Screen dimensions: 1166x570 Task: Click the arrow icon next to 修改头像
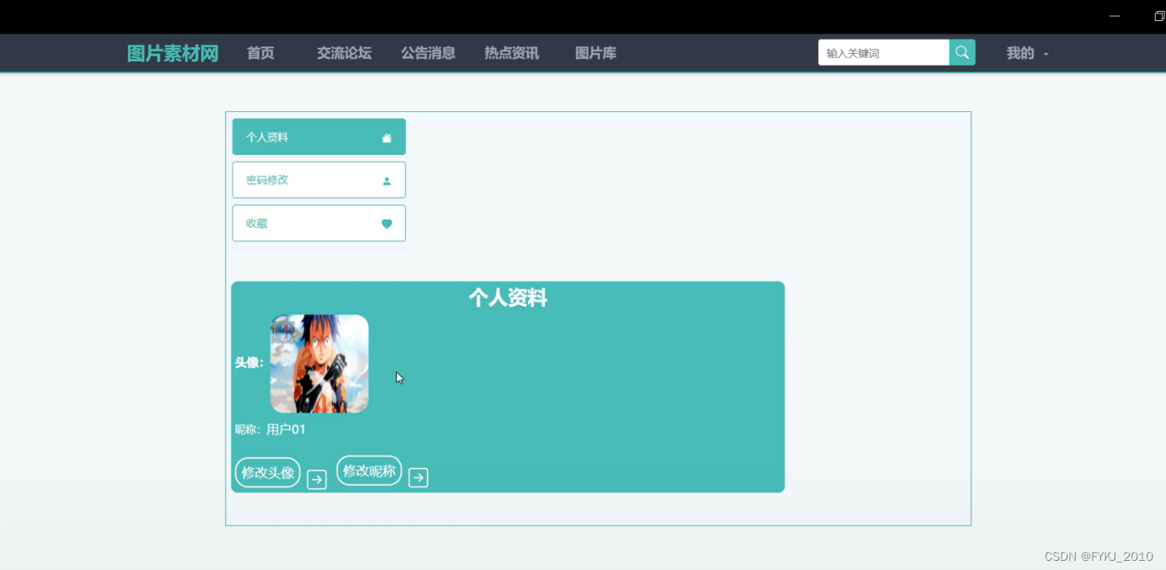[x=317, y=480]
